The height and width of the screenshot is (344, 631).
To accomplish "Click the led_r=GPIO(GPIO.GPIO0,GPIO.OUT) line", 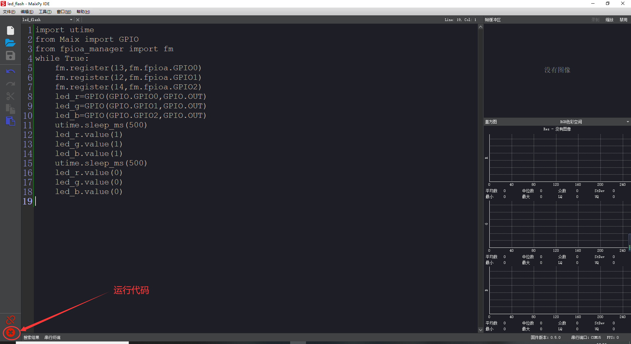I will coord(130,97).
